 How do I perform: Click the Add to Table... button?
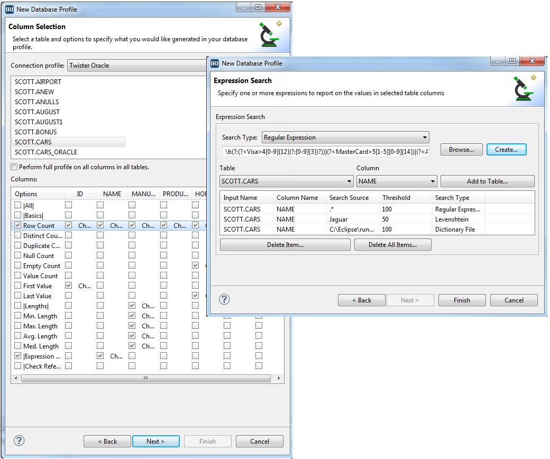point(487,181)
